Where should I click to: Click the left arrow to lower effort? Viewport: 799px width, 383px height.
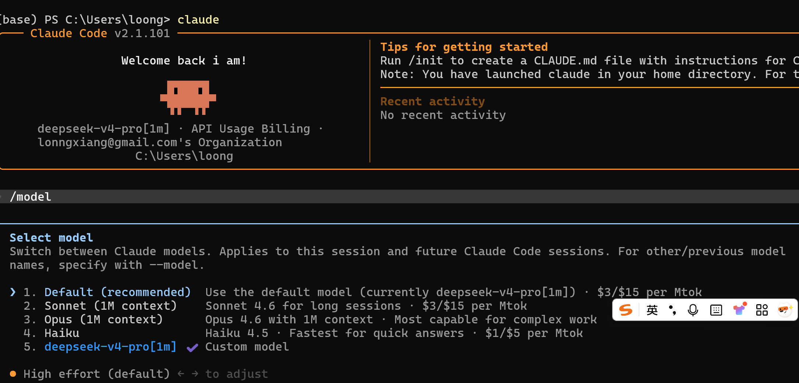181,374
